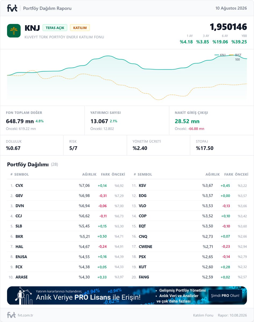Select the CVX row symbol
Image resolution: width=254 pixels, height=322 pixels.
pos(19,186)
